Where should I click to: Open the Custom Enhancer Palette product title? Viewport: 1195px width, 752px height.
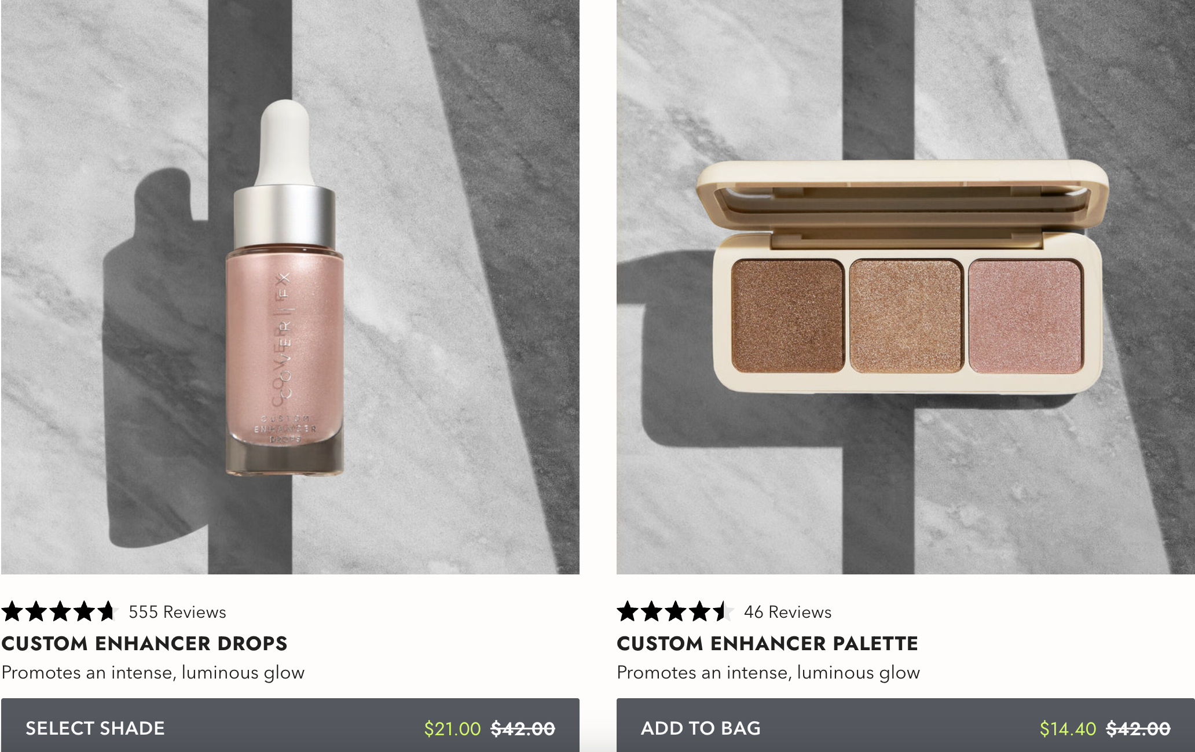point(767,643)
